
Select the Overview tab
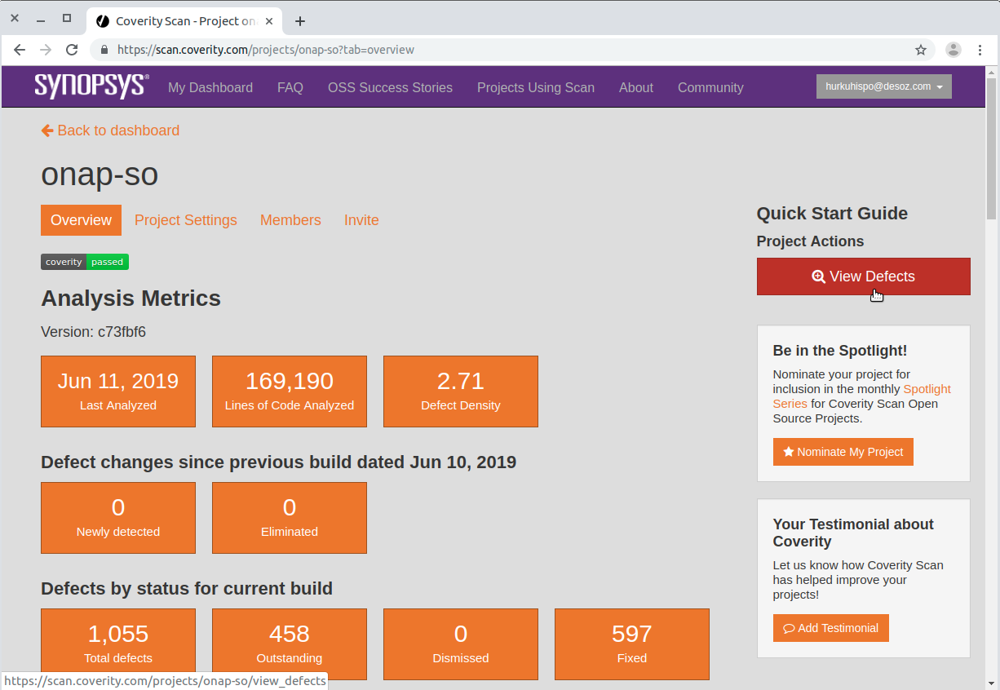81,220
